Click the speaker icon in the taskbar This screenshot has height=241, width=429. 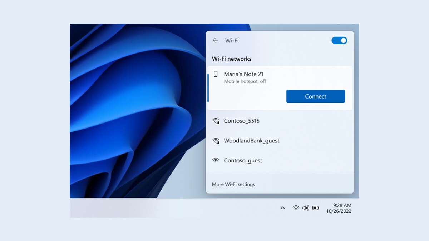coord(306,207)
